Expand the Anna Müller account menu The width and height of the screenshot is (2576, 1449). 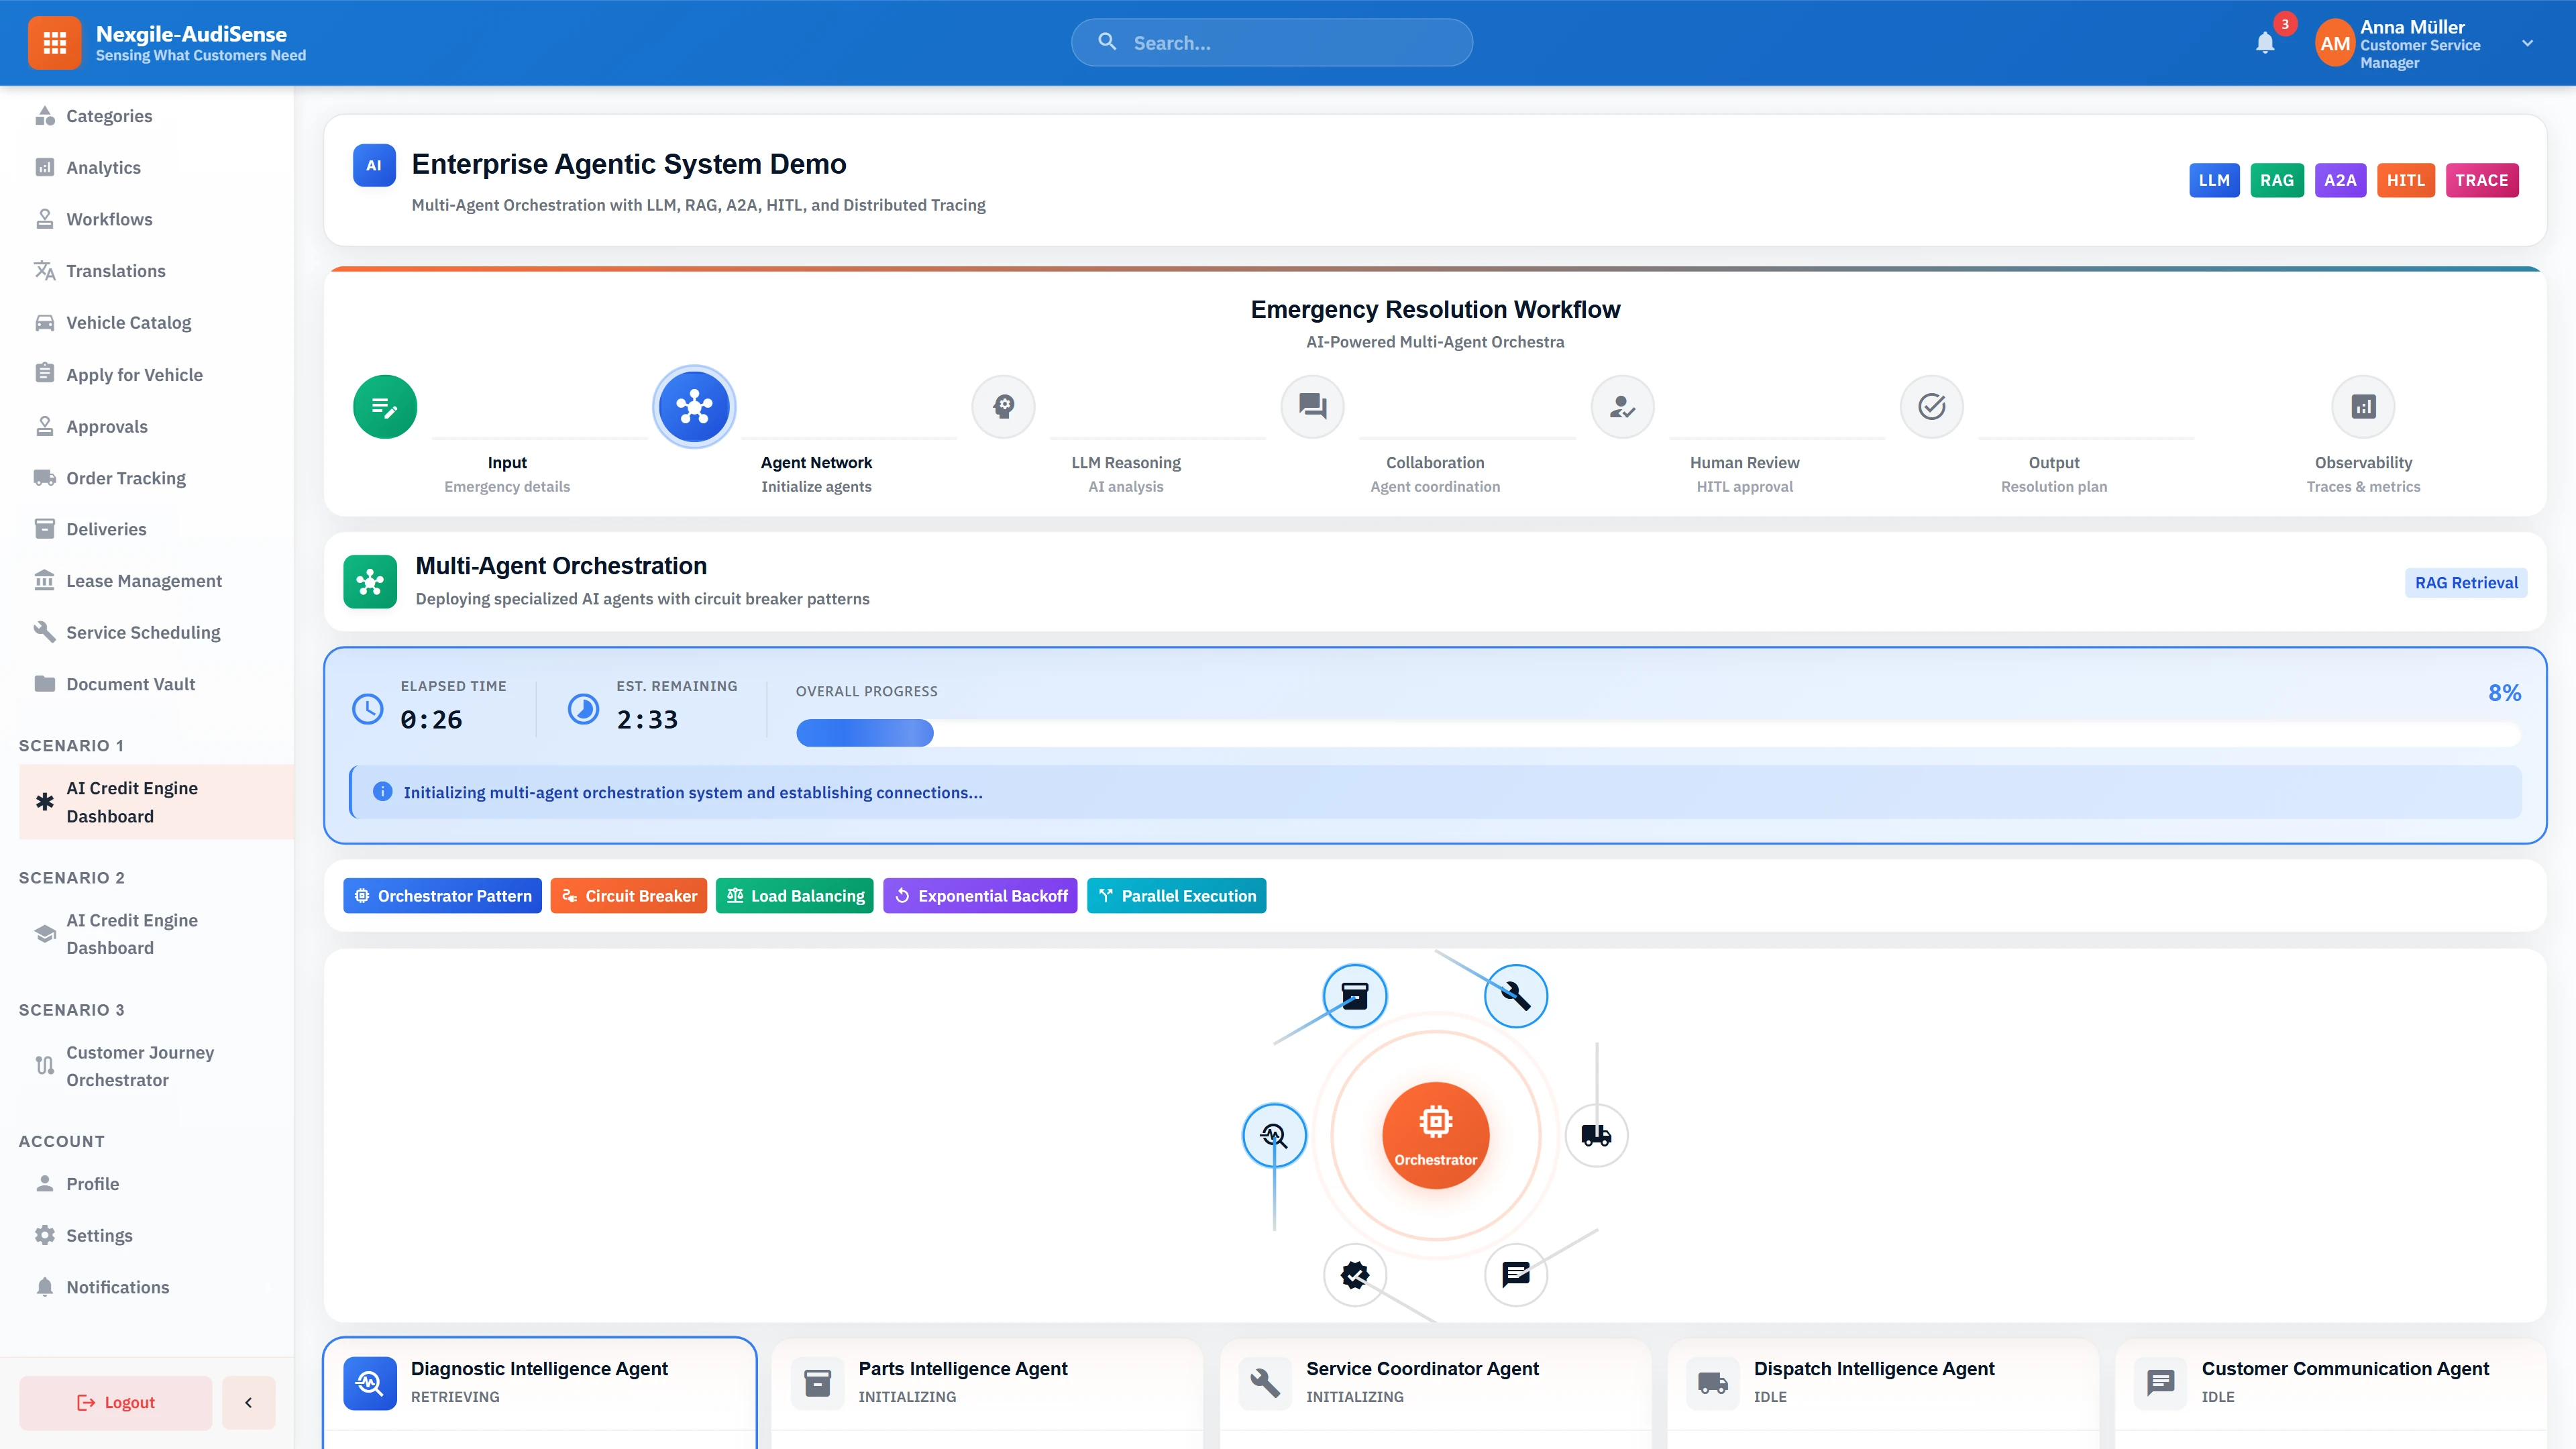coord(2527,43)
